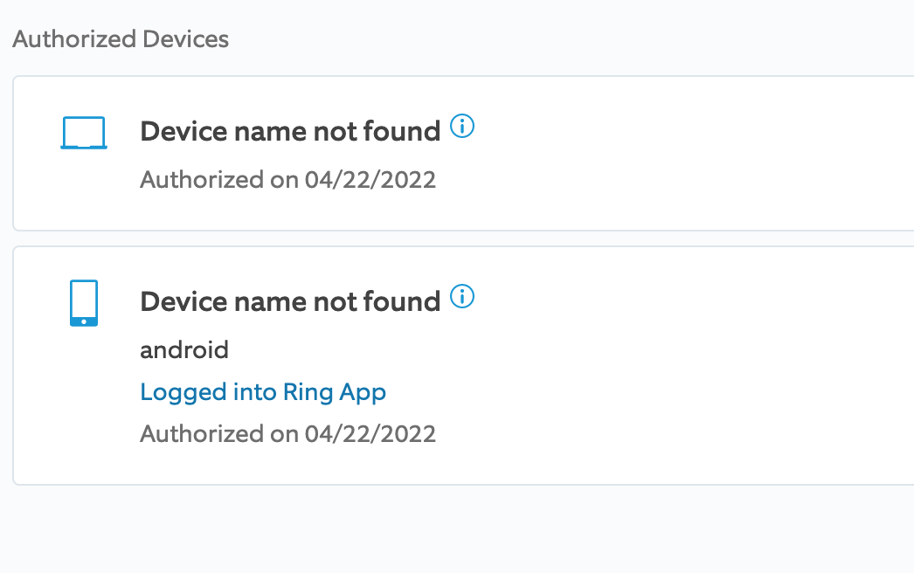Click the circled-i icon beside the phone entry
Viewport: 914px width, 573px height.
click(x=463, y=297)
